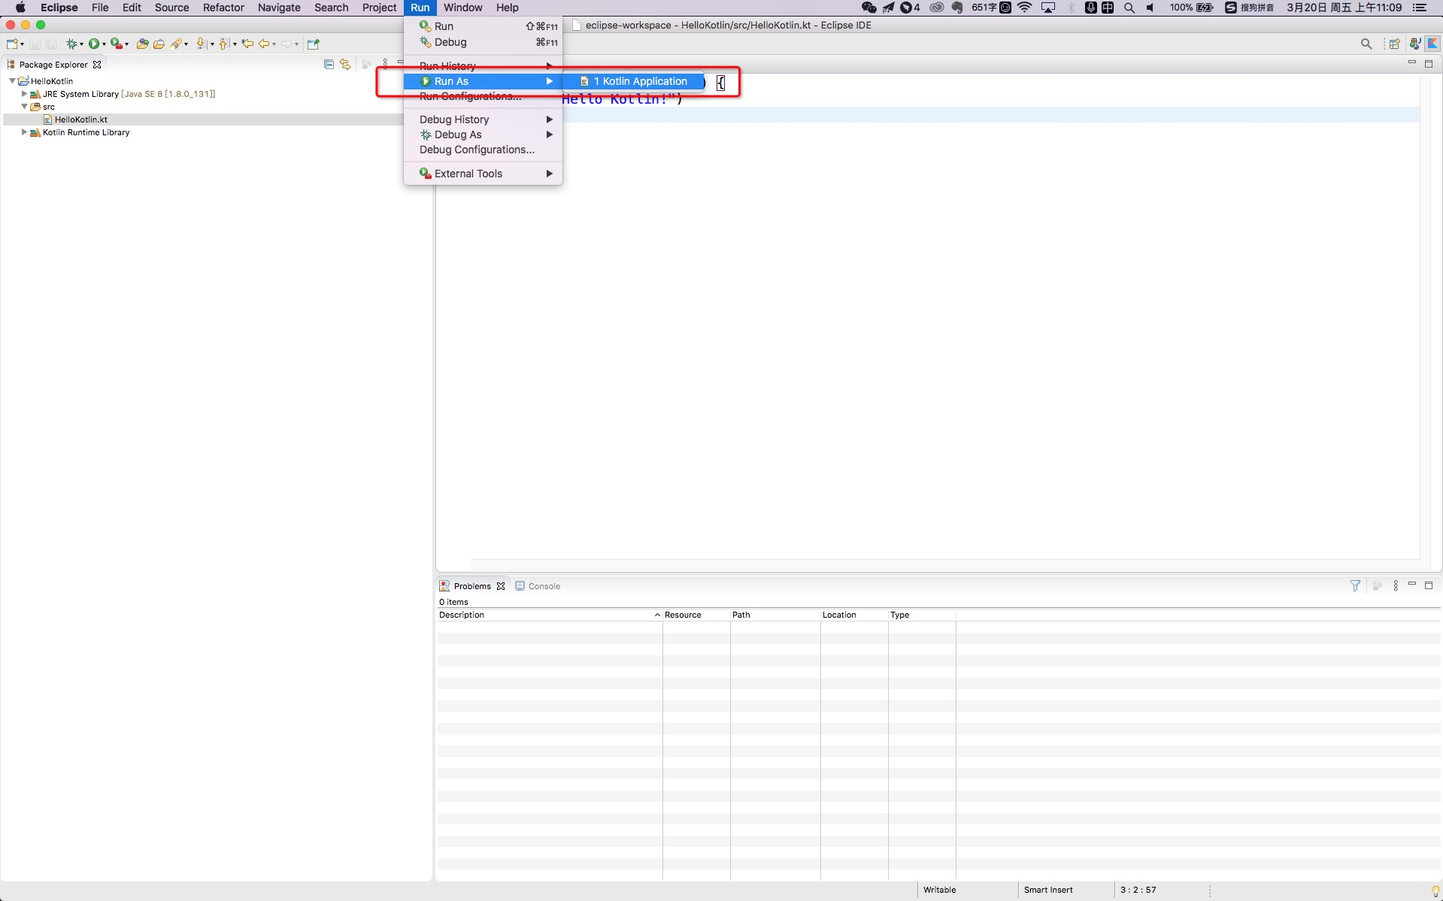Open the New wizard dropdown arrow
This screenshot has width=1443, height=901.
click(x=22, y=44)
